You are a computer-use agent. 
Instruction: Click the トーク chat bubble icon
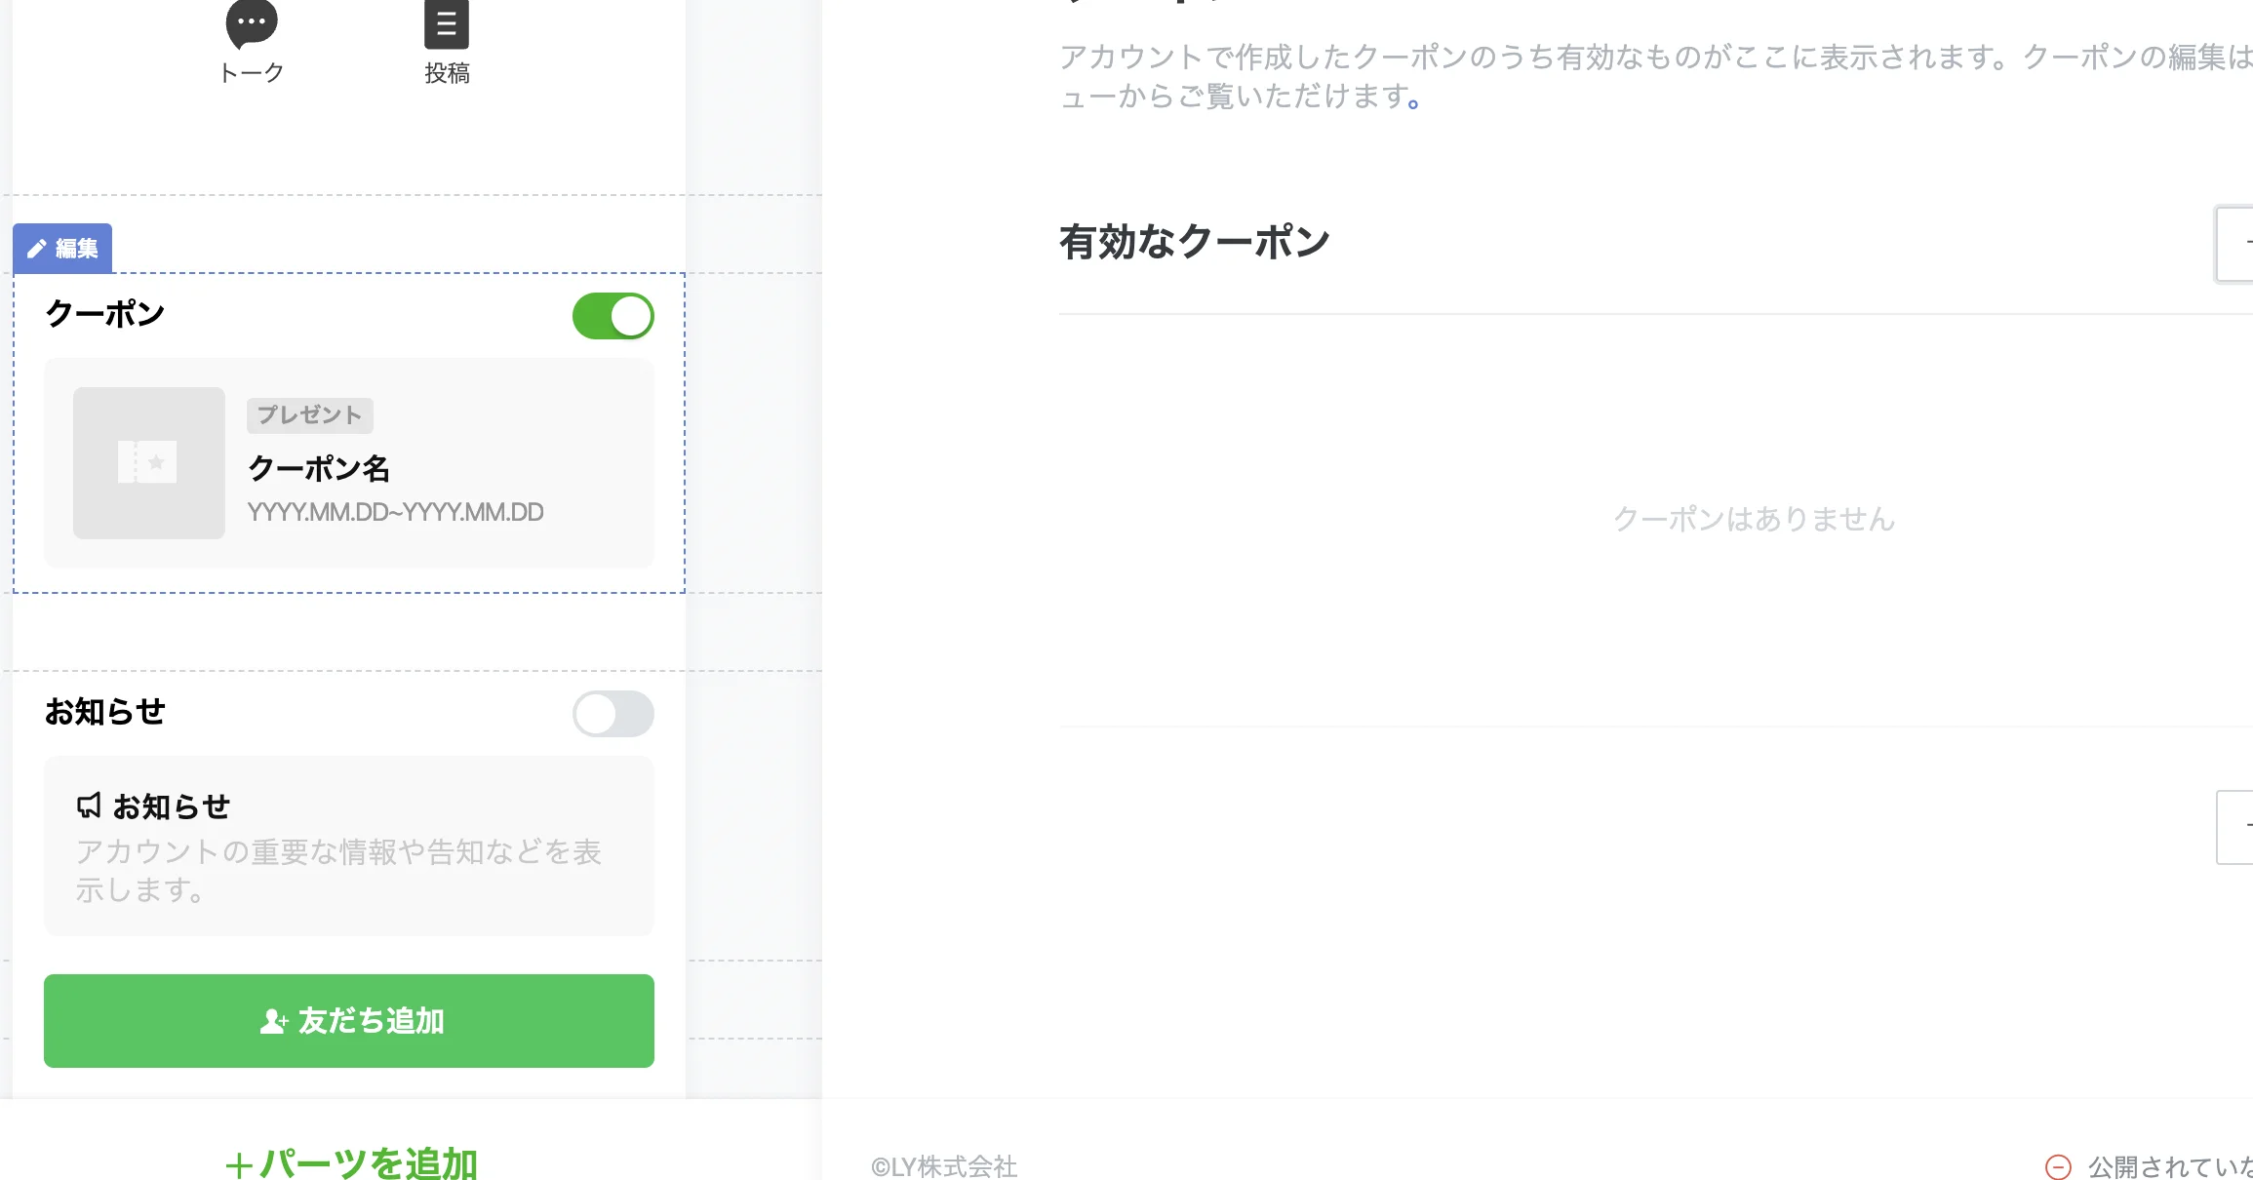pyautogui.click(x=252, y=23)
